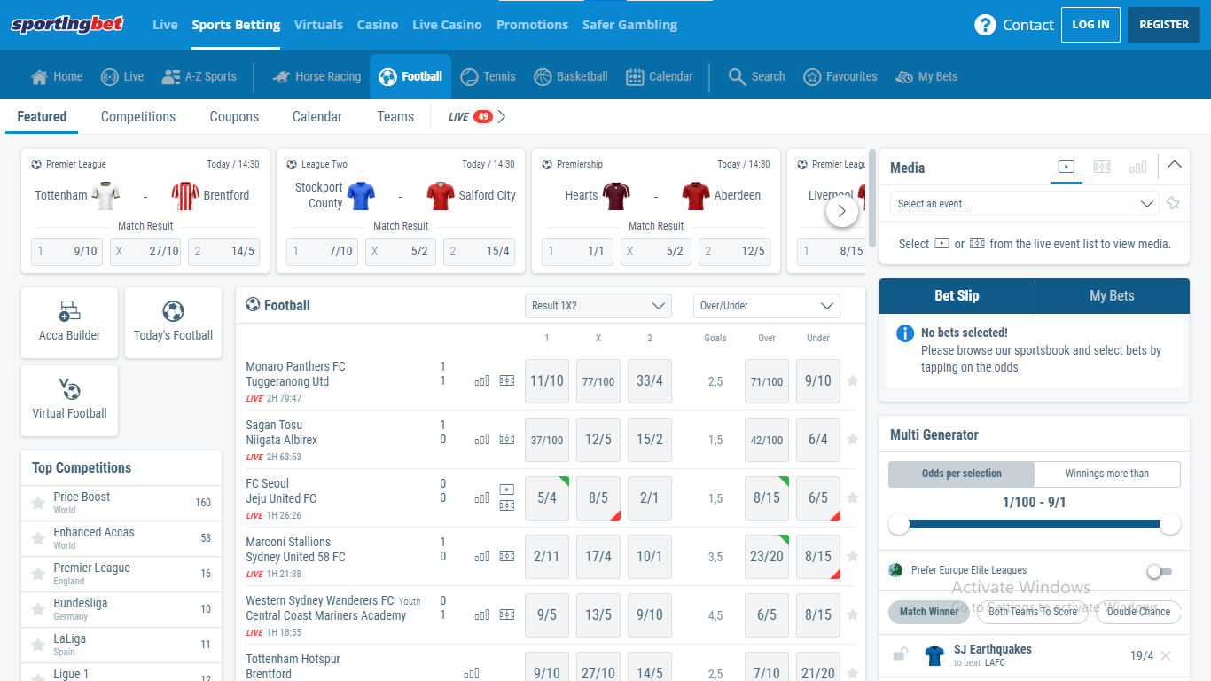Switch to My Bets tab in bet slip

[1112, 296]
